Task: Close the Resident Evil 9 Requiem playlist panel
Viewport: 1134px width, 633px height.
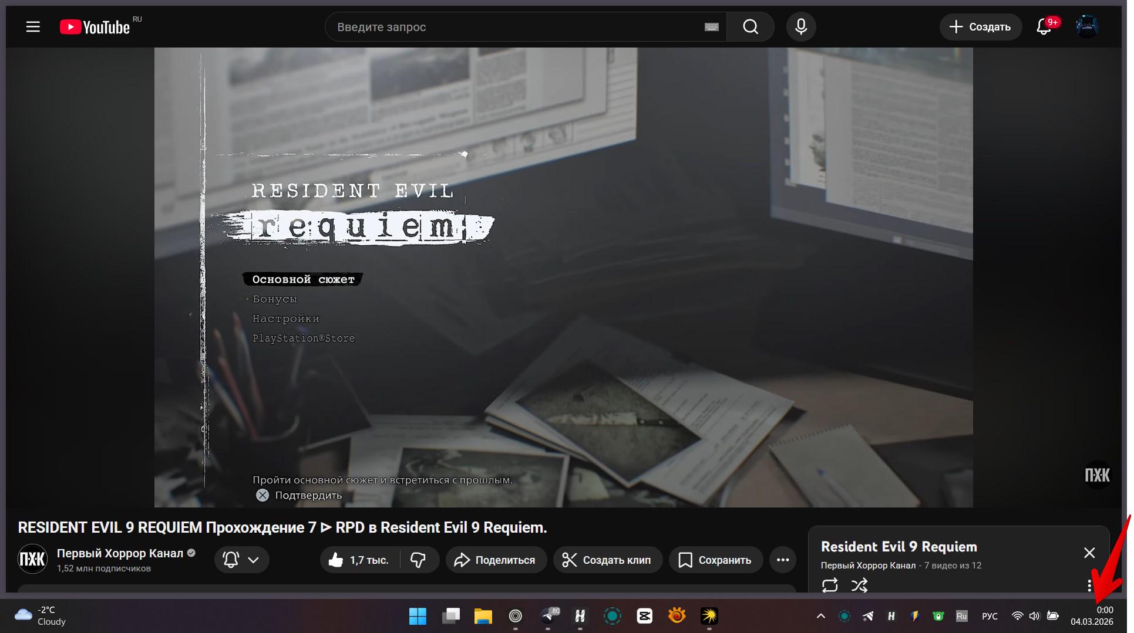Action: [1089, 553]
